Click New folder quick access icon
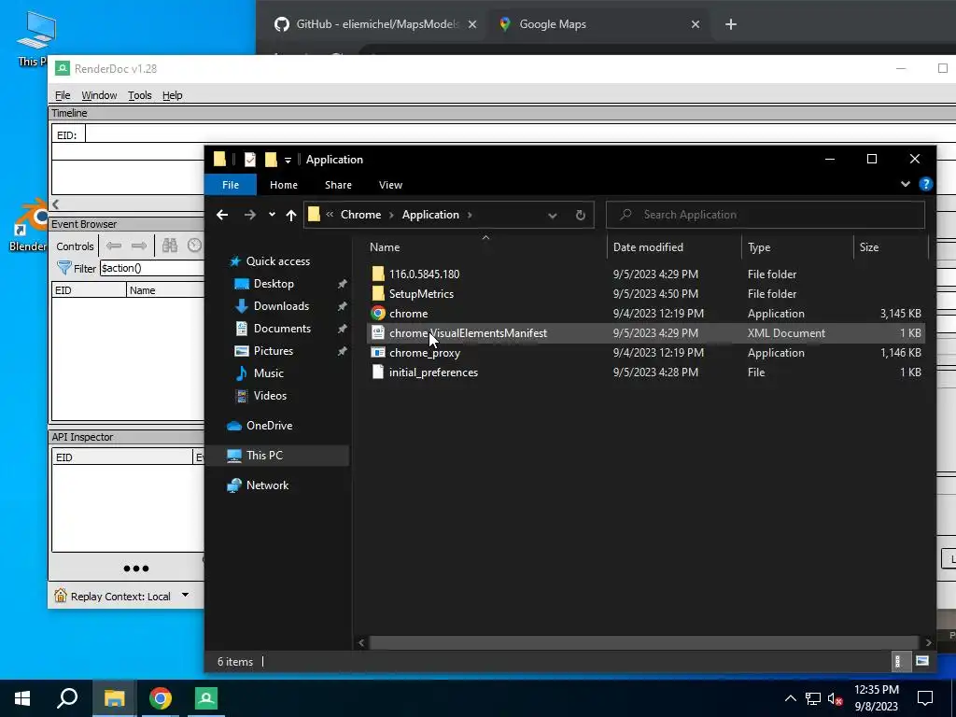Image resolution: width=956 pixels, height=717 pixels. click(x=271, y=160)
